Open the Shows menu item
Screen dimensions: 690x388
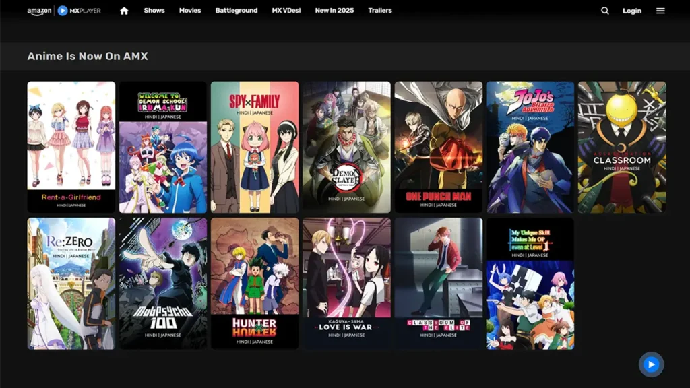click(x=154, y=11)
